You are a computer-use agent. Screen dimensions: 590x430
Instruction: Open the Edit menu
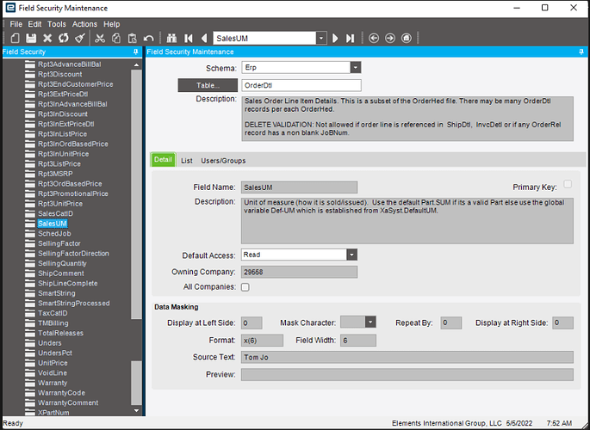pos(34,24)
